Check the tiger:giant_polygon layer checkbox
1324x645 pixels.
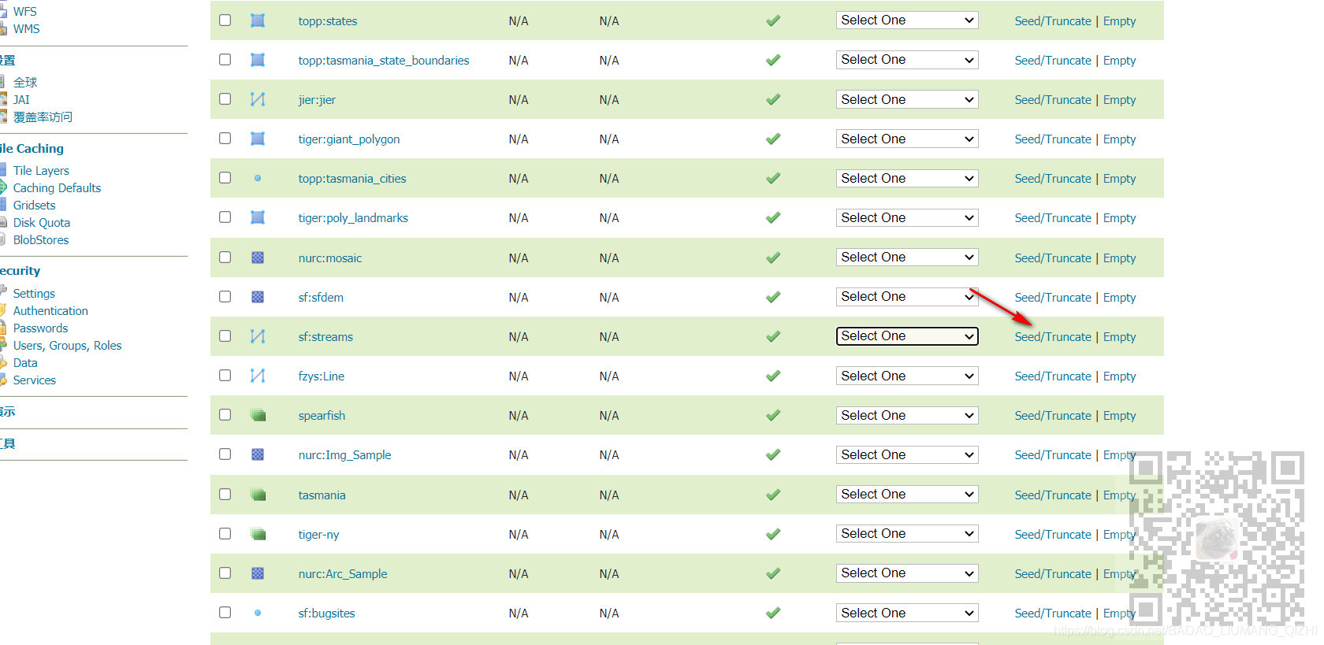tap(225, 138)
